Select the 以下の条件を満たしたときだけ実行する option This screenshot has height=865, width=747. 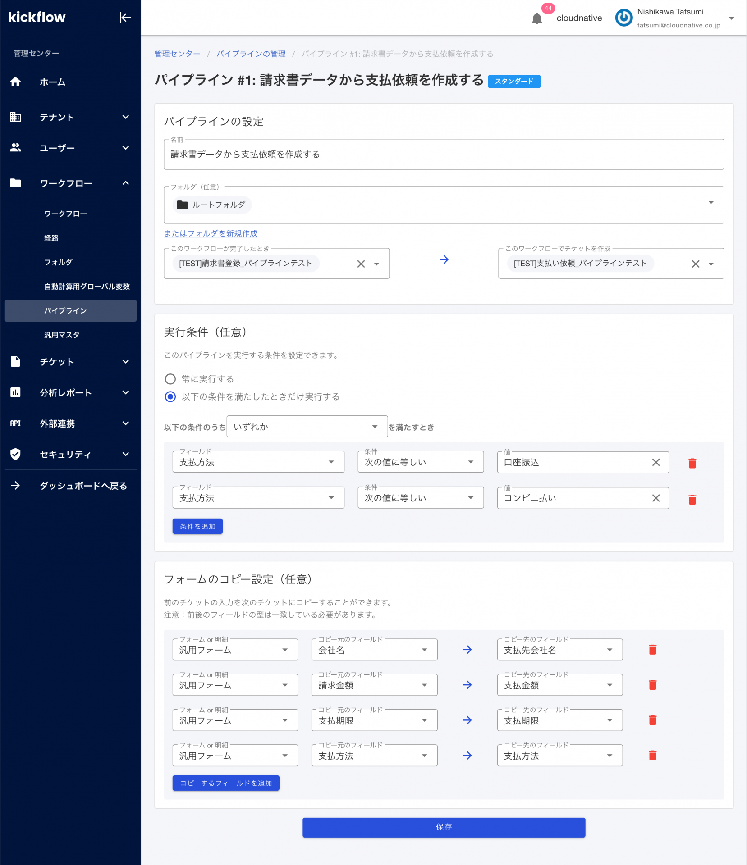point(170,397)
